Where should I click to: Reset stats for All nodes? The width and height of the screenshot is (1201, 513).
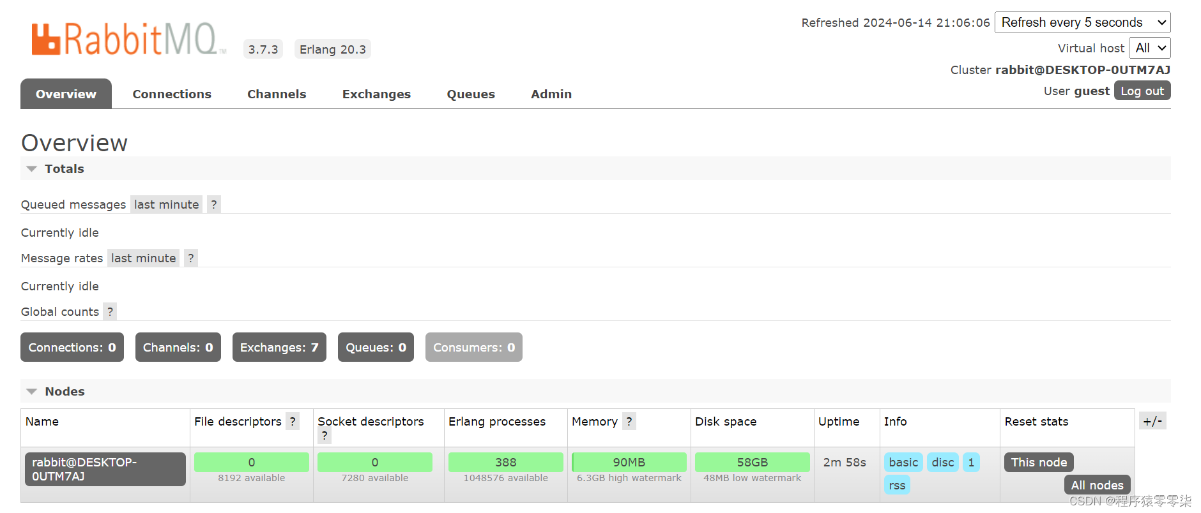1097,485
